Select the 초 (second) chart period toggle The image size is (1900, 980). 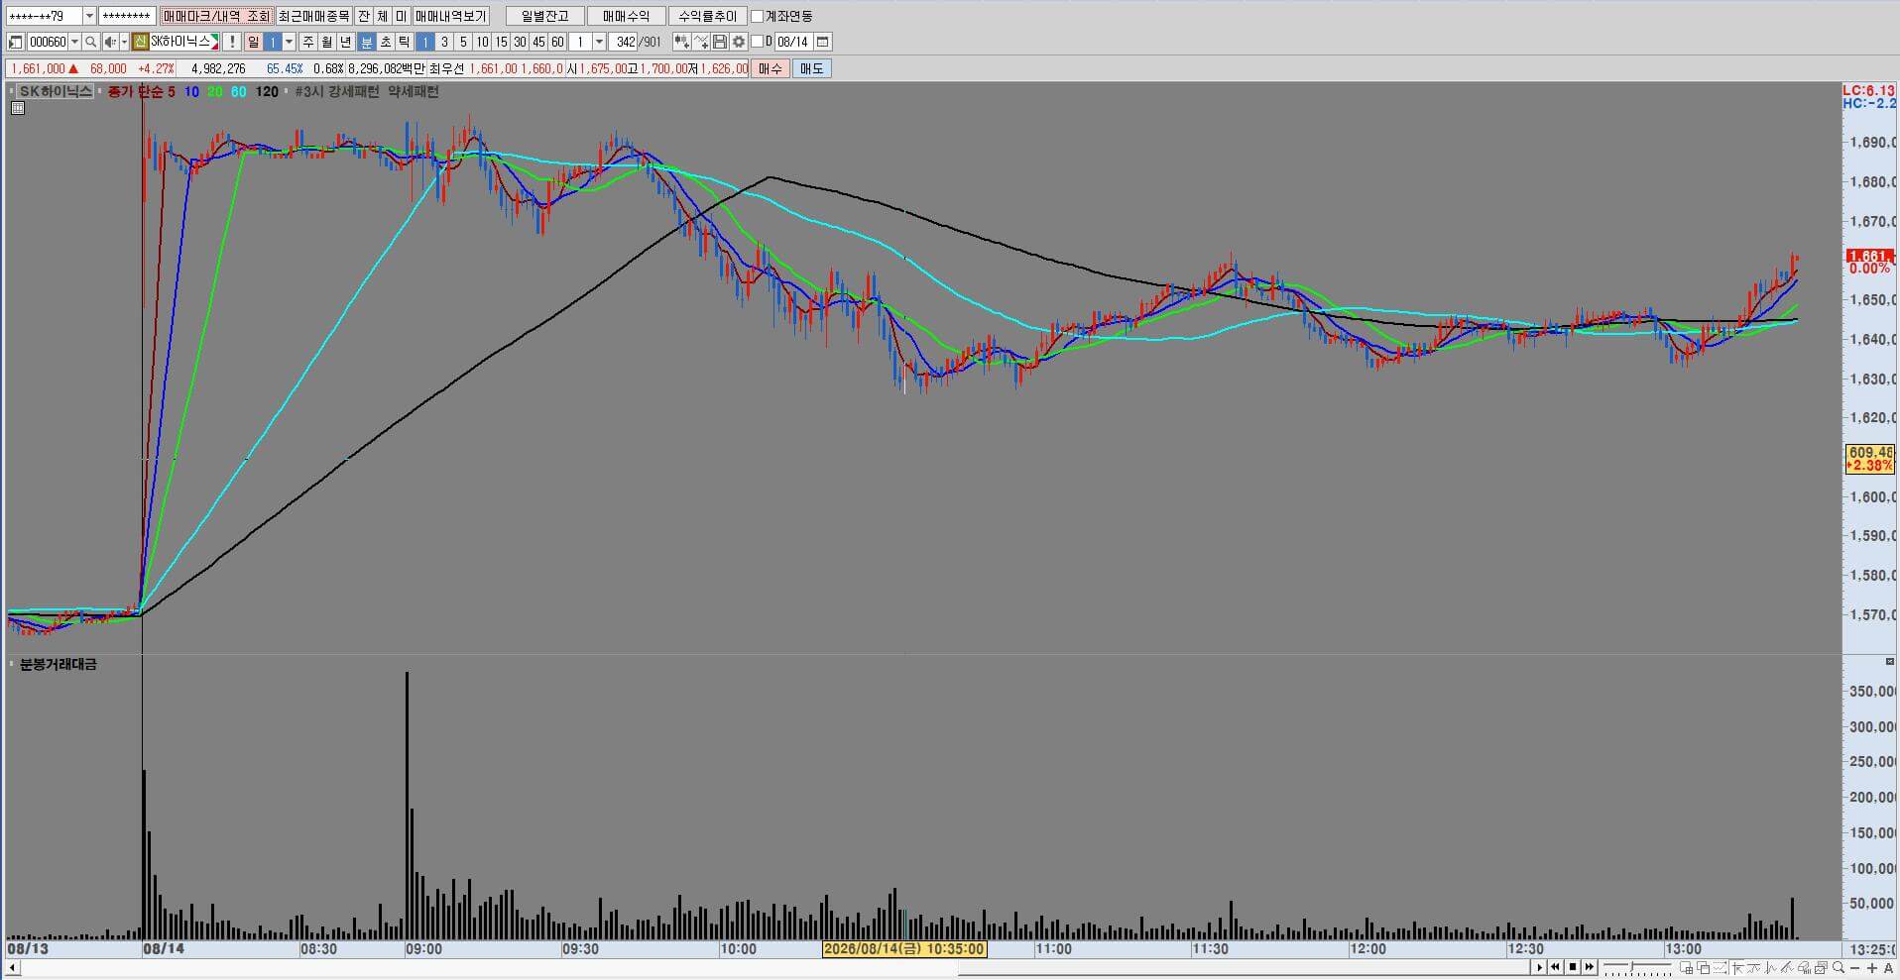point(385,42)
